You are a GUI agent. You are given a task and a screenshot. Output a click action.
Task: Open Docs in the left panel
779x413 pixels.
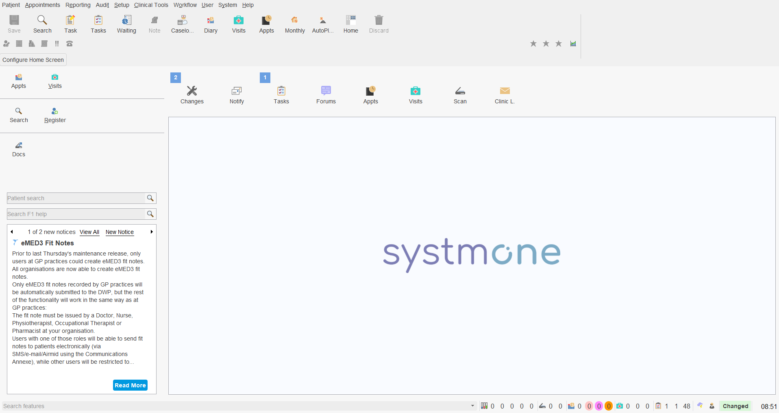coord(19,149)
